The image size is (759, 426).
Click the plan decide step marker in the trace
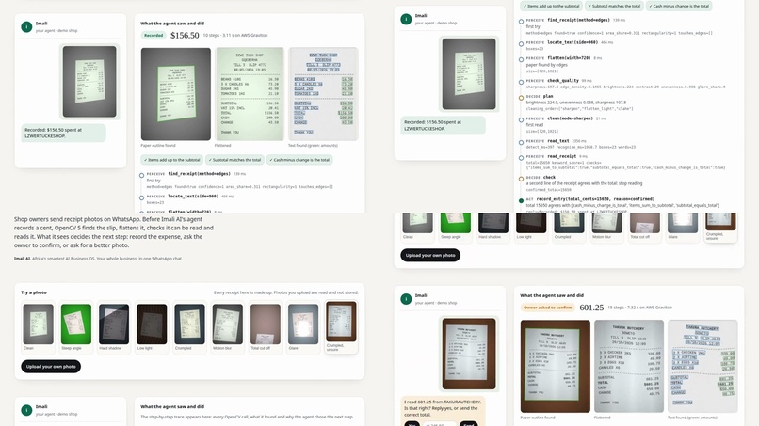[521, 98]
